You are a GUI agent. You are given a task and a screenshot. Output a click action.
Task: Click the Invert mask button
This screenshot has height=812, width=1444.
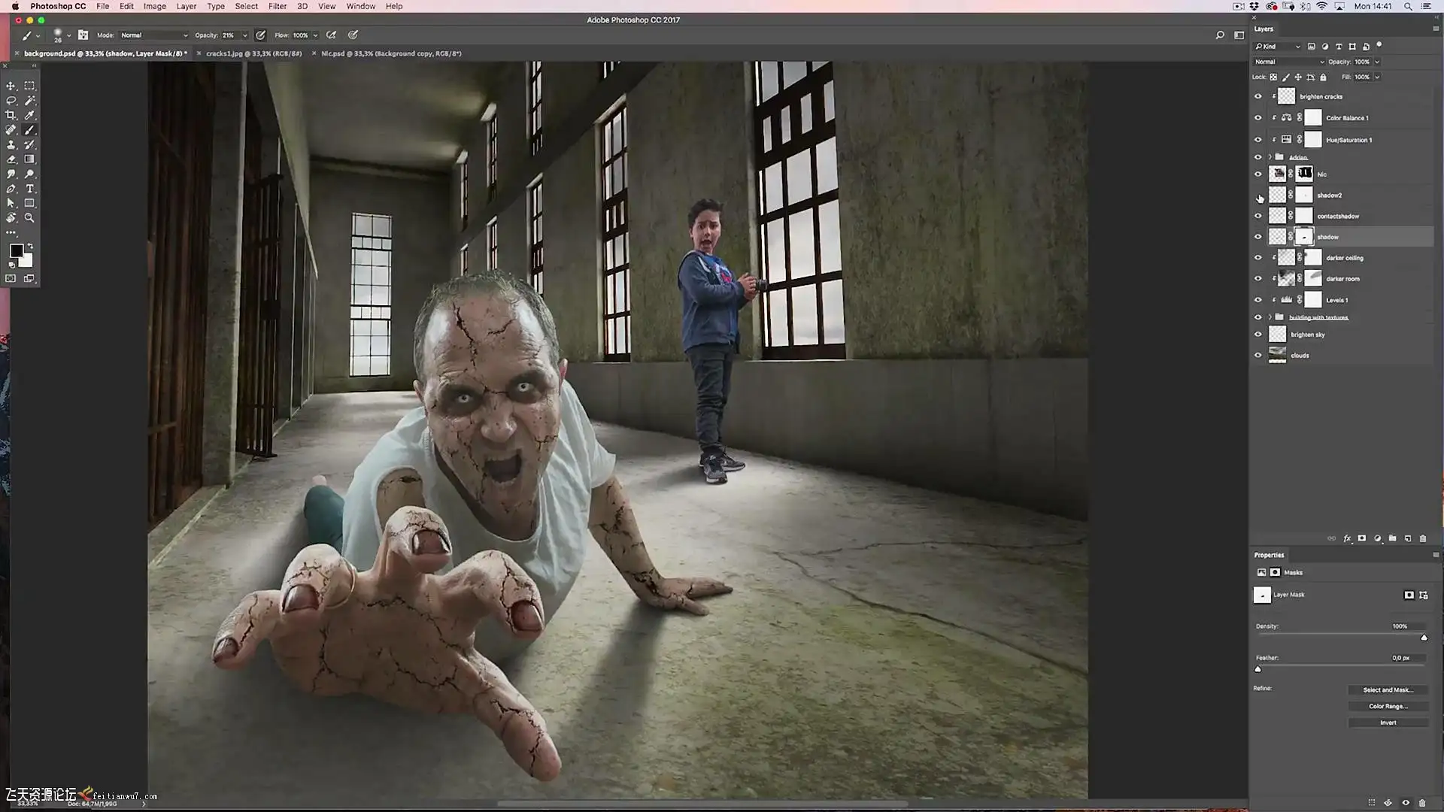[1388, 723]
